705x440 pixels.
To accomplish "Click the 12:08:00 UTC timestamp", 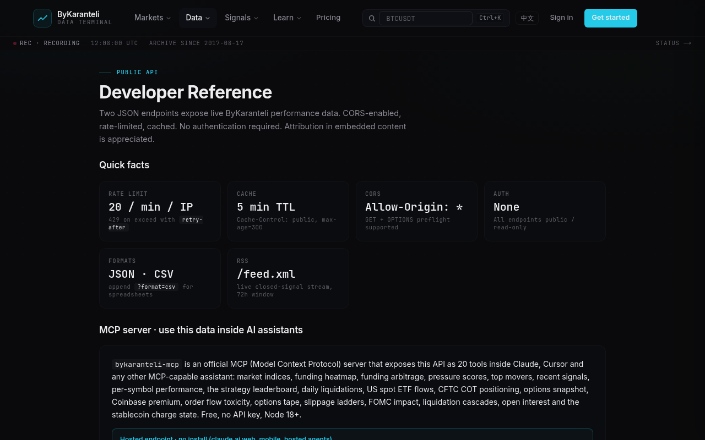I will (x=115, y=43).
